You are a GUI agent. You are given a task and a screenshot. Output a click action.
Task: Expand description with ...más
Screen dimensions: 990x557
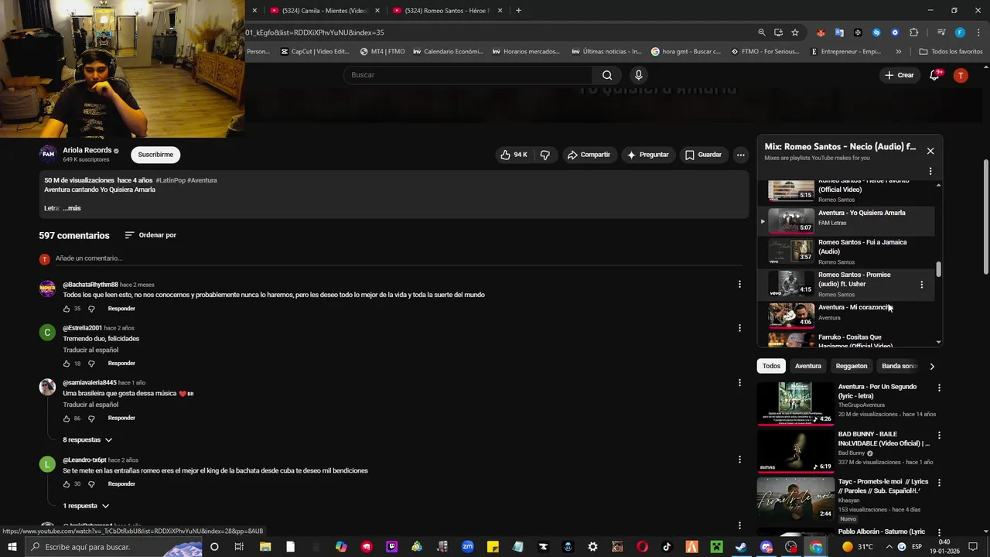[71, 208]
